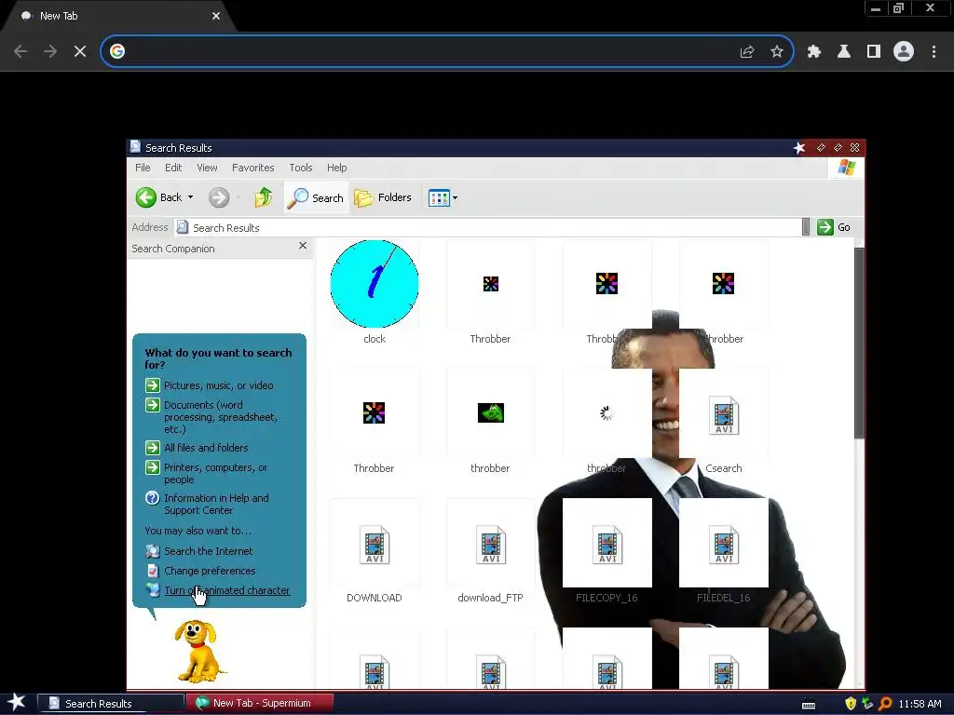
Task: Open the DOWNLOAD AVI file
Action: pos(375,545)
